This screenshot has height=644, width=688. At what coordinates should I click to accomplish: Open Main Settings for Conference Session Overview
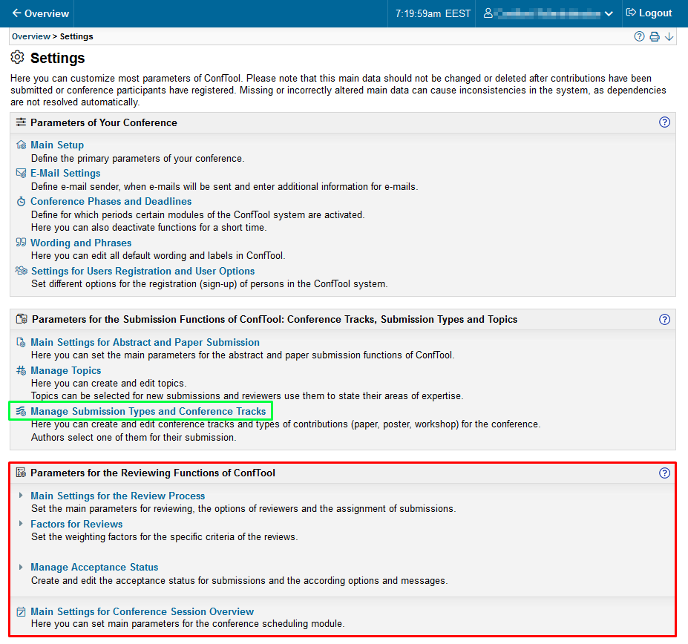pos(142,611)
